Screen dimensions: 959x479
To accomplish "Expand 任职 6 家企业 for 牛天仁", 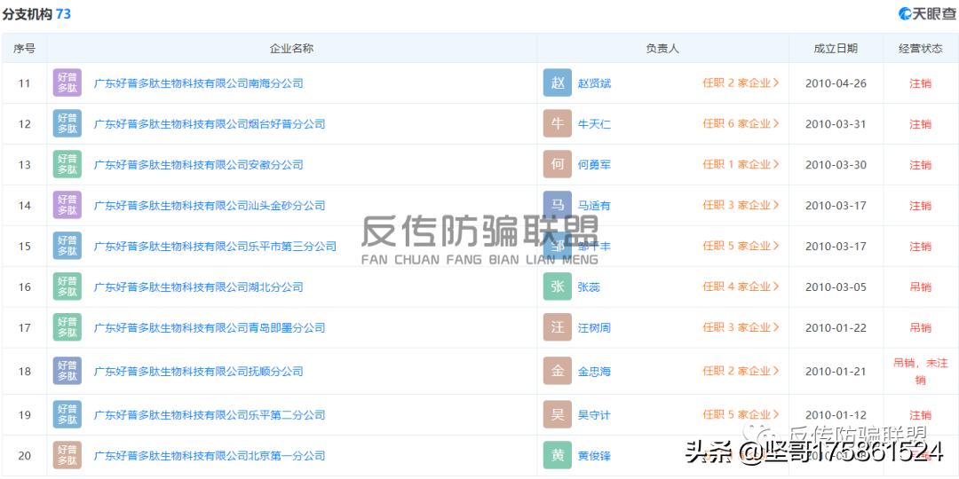I will click(x=741, y=124).
